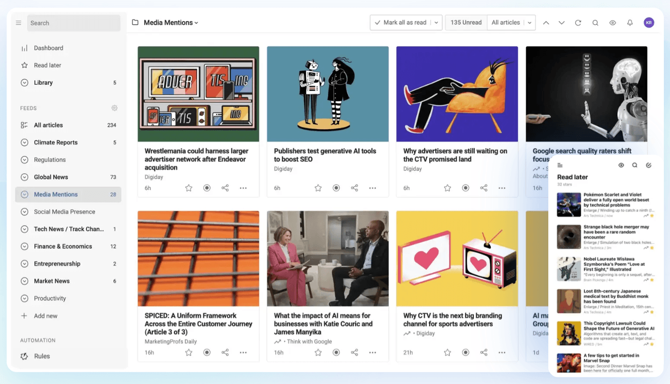
Task: Open notifications bell
Action: pyautogui.click(x=629, y=23)
